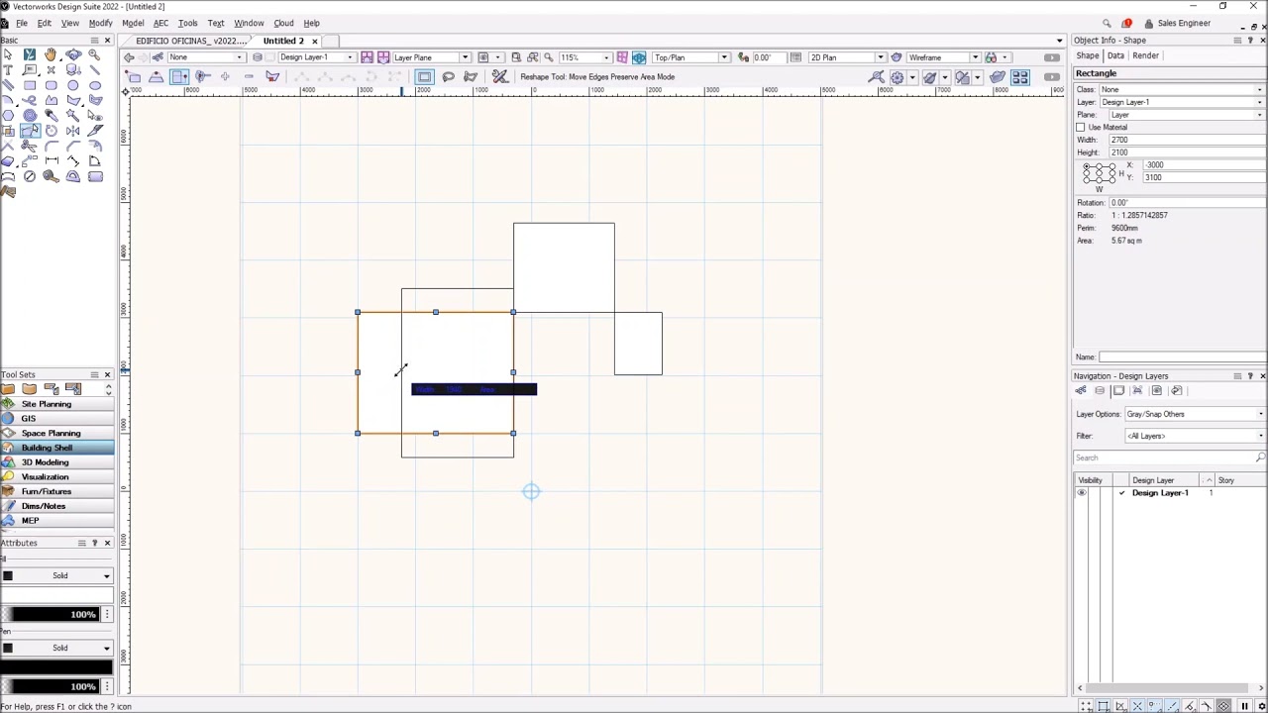Click the Width field showing 2700

(1187, 140)
